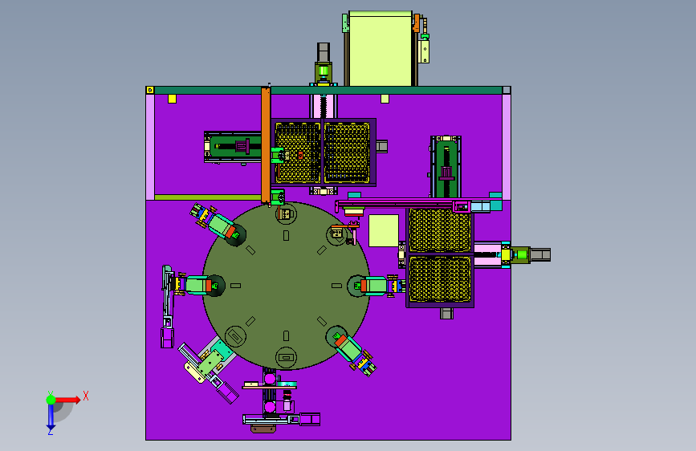
Task: Select the lower tray in right-side holder
Action: point(439,278)
